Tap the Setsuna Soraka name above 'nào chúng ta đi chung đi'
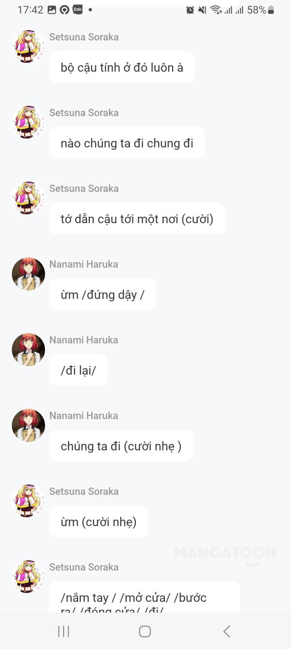The width and height of the screenshot is (291, 649). point(84,113)
